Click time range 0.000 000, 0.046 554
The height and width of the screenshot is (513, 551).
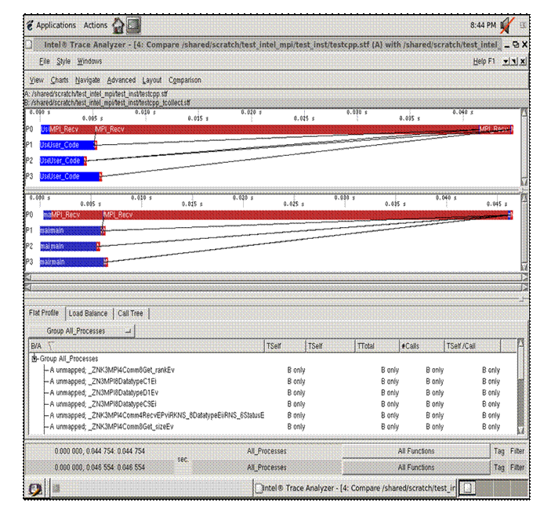click(100, 468)
